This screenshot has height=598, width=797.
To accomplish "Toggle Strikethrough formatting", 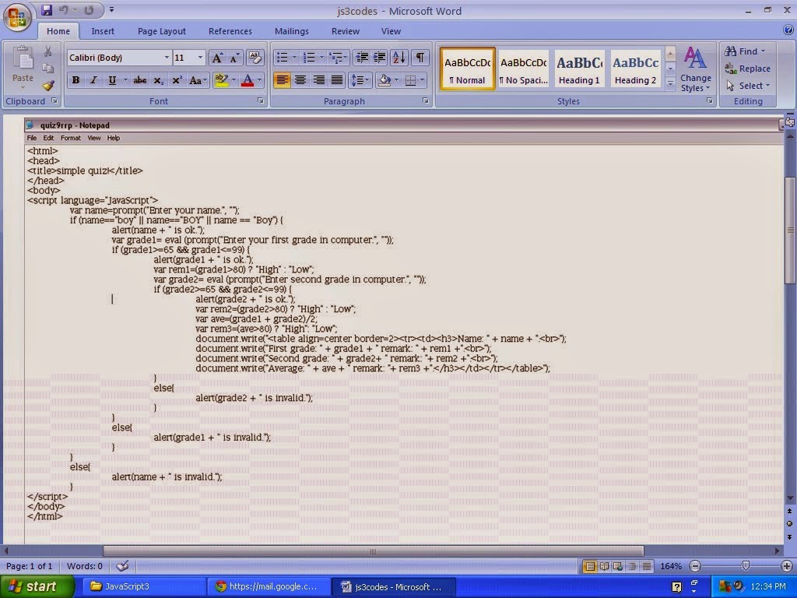I will click(140, 80).
